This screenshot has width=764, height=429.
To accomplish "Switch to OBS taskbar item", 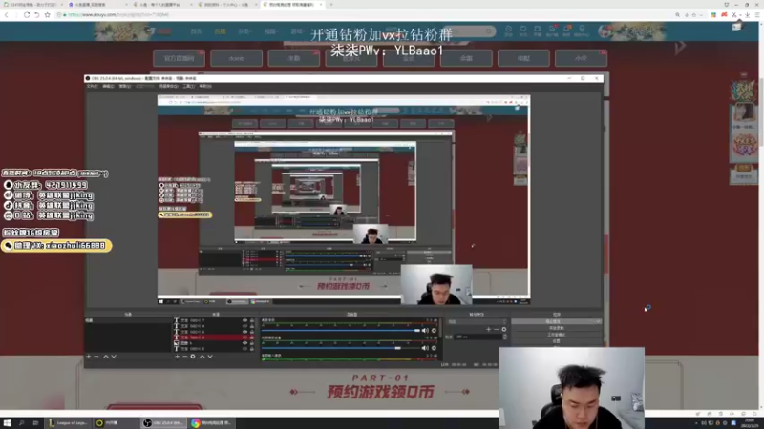I will coord(163,423).
